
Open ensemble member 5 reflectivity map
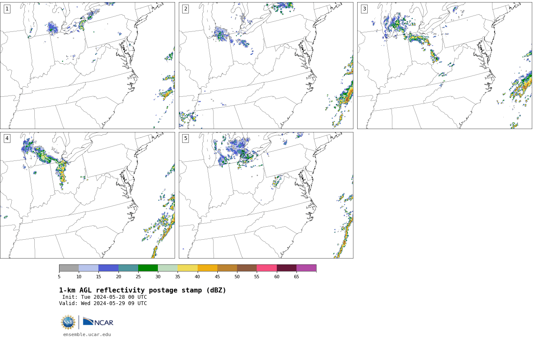tap(266, 195)
